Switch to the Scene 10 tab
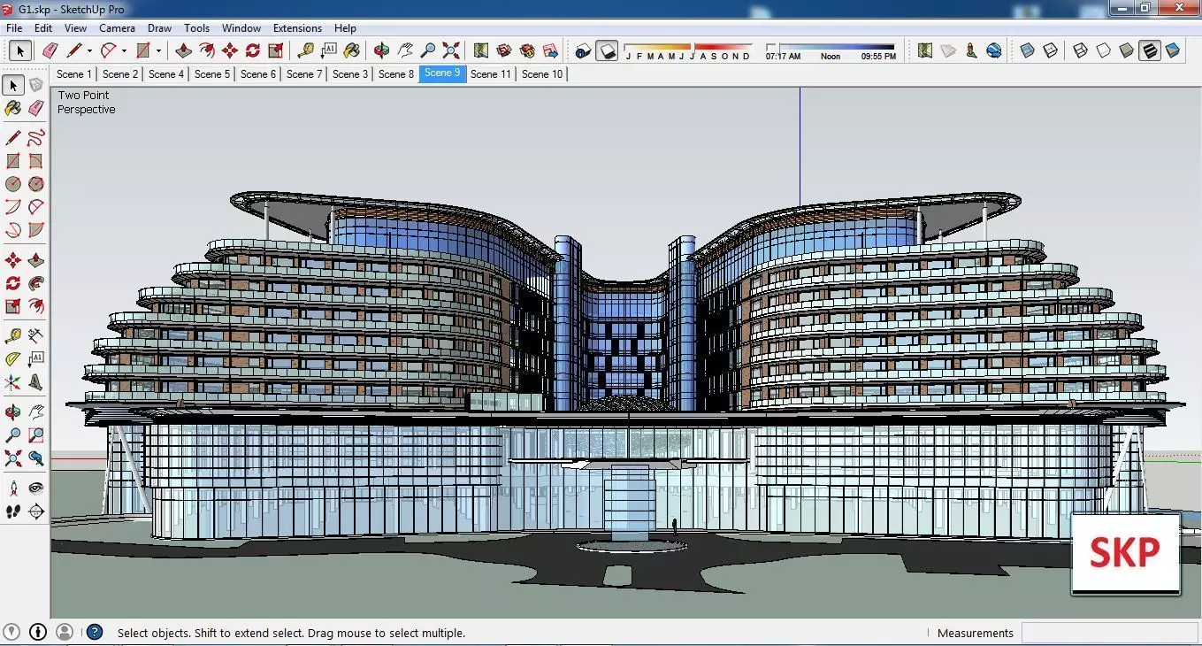Viewport: 1202px width, 646px height. coord(542,74)
